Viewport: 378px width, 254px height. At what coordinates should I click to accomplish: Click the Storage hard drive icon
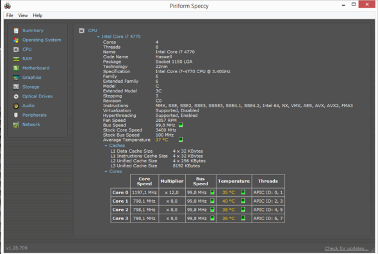pos(16,87)
